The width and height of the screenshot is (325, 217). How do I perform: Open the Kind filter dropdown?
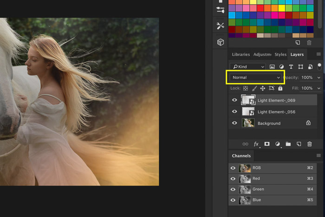[247, 66]
